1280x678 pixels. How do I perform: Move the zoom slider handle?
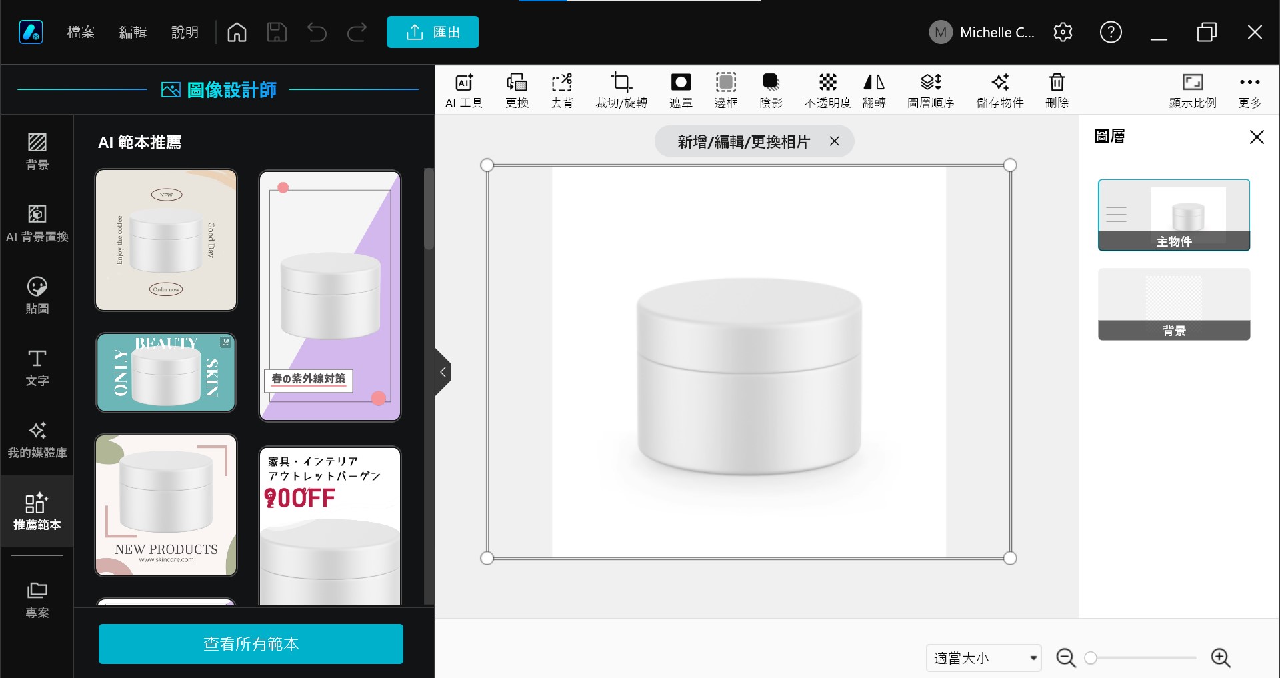click(1091, 658)
